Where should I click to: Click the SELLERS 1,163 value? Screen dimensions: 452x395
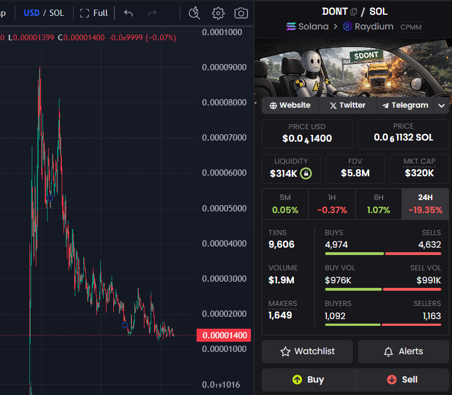pos(432,316)
